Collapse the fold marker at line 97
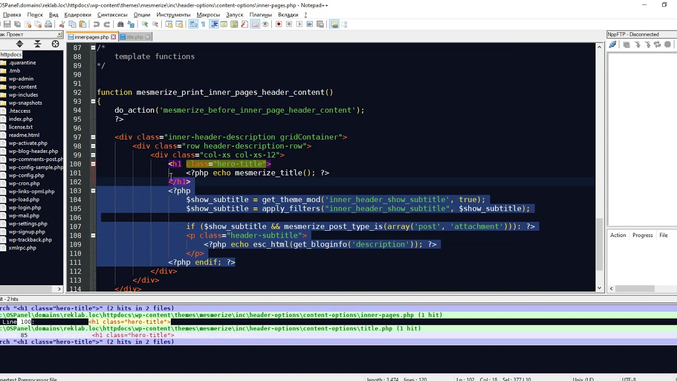The height and width of the screenshot is (381, 677). (93, 137)
